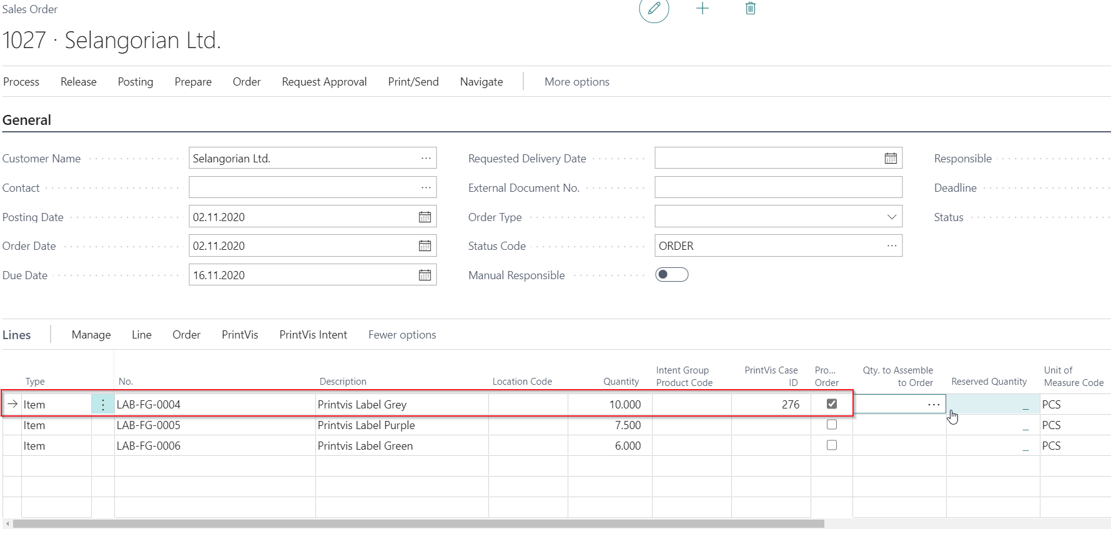Open the Order menu in top action bar
Screen dimensions: 1111x539
(247, 82)
